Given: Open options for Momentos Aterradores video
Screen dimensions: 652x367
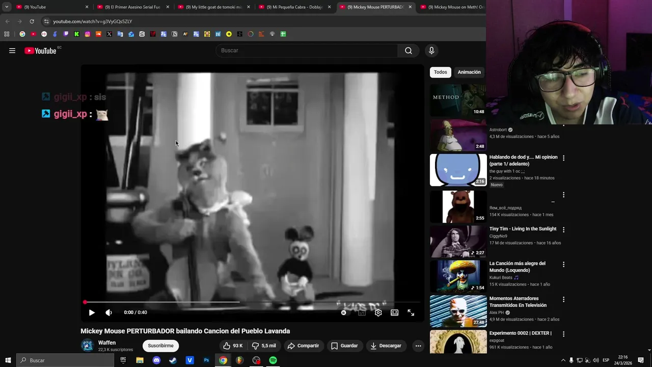Looking at the screenshot, I should point(563,299).
